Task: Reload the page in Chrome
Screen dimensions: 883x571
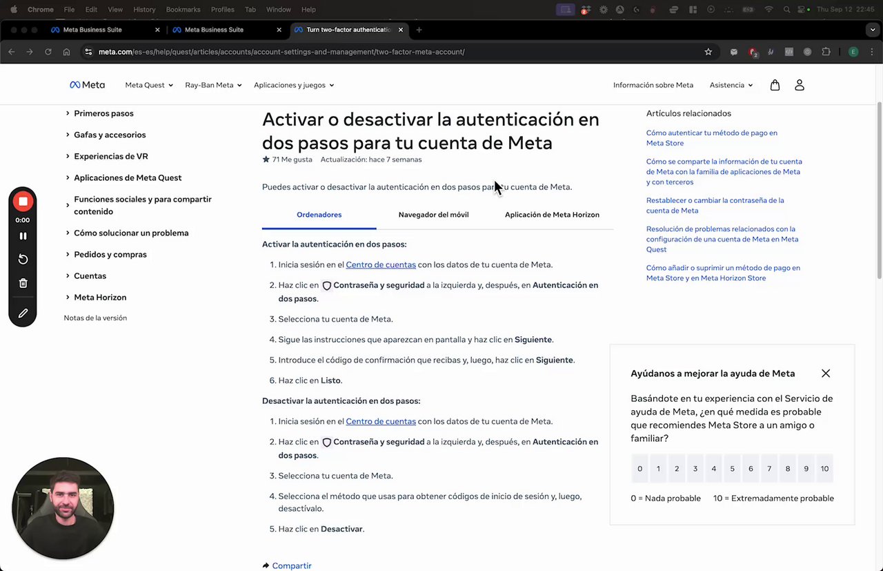Action: click(x=48, y=52)
